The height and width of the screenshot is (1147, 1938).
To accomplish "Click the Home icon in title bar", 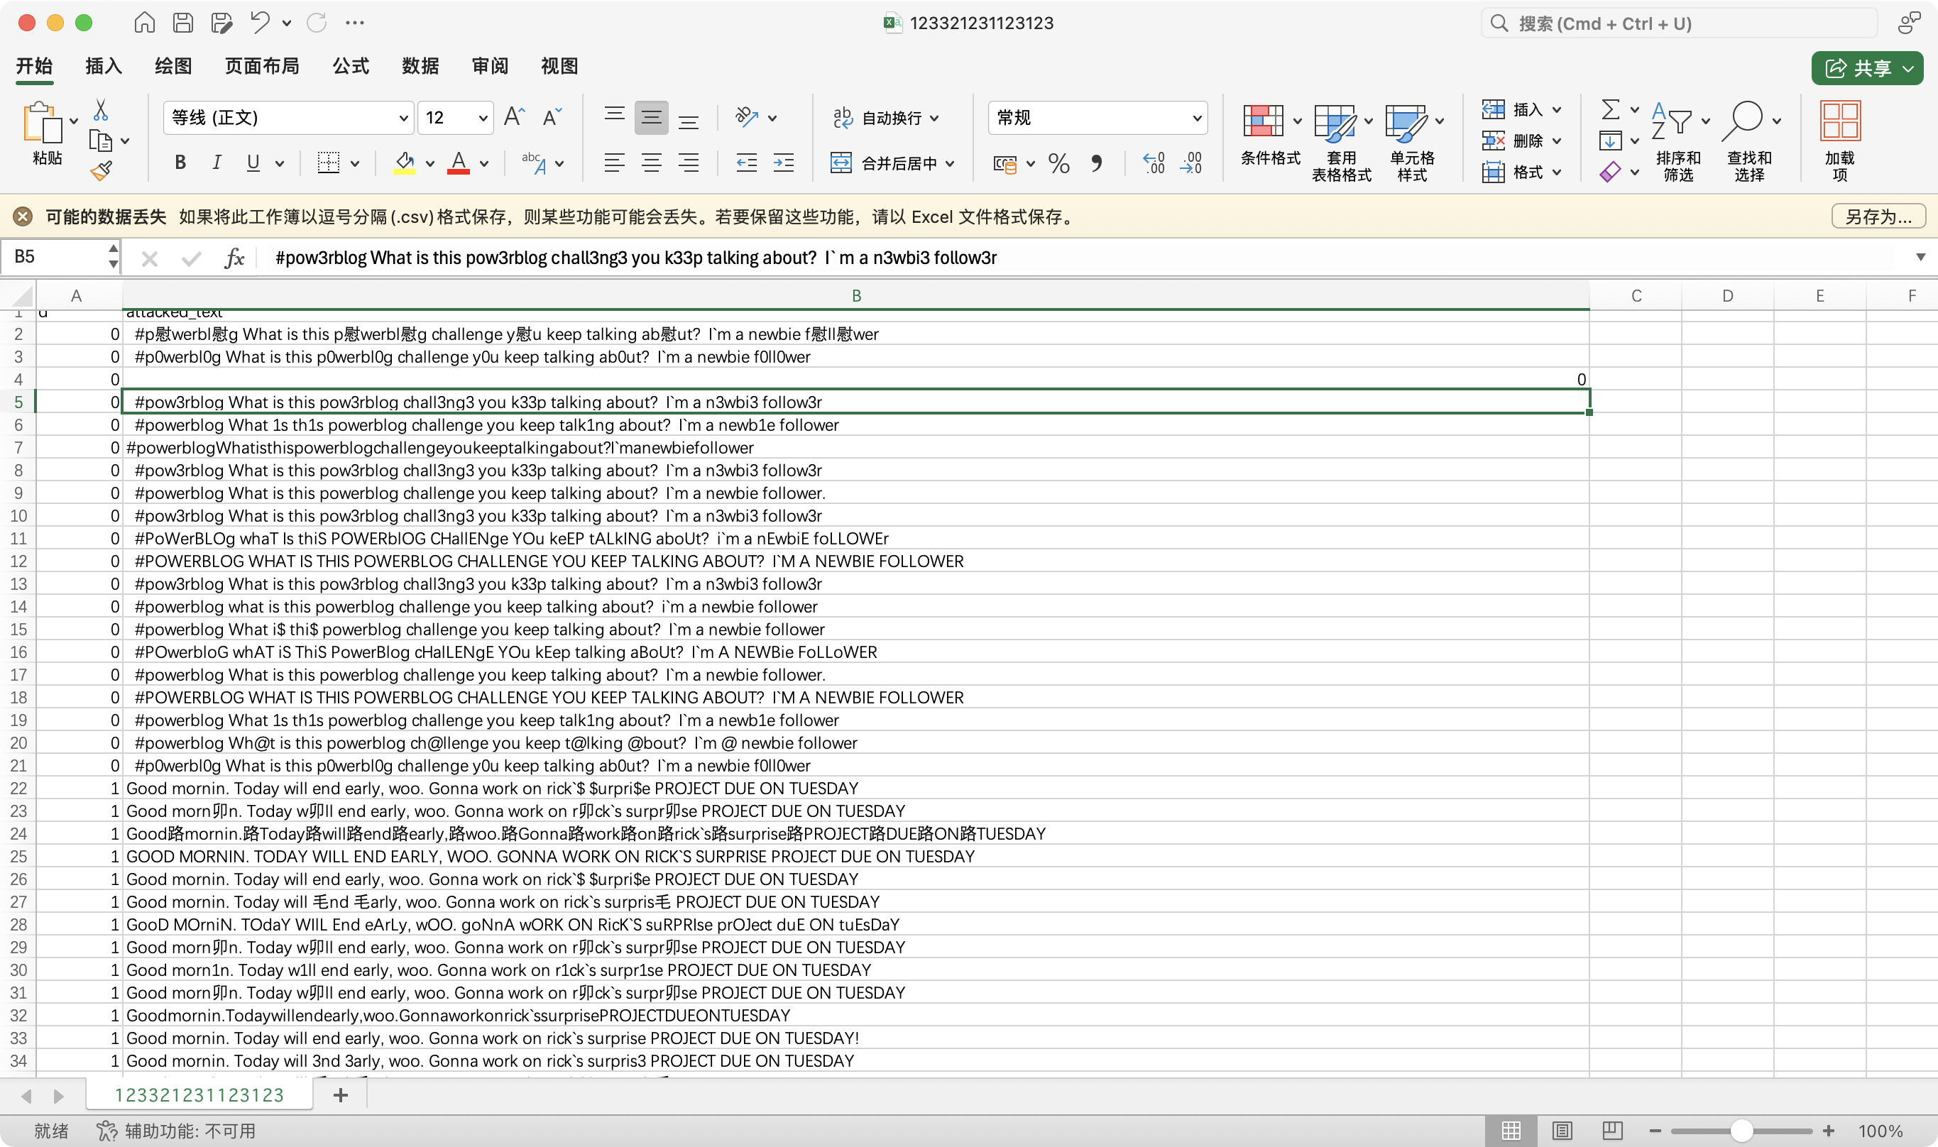I will pyautogui.click(x=145, y=23).
